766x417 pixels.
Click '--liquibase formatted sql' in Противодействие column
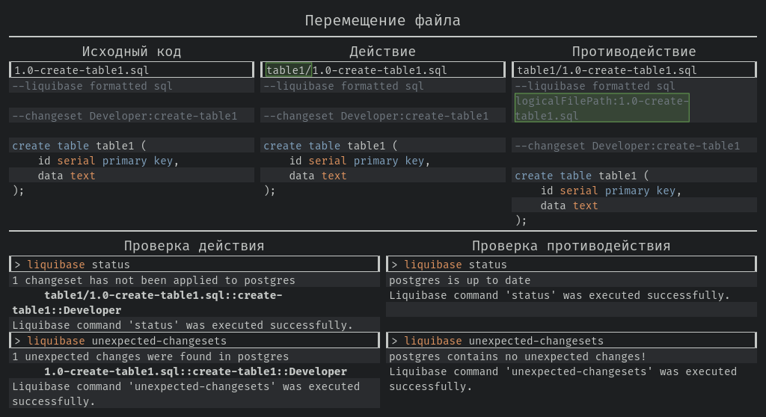[595, 86]
